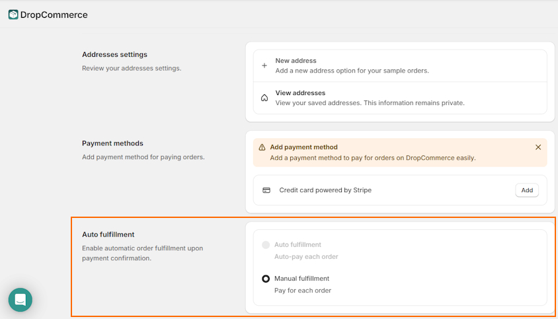Dismiss the Add payment method banner

coord(538,147)
